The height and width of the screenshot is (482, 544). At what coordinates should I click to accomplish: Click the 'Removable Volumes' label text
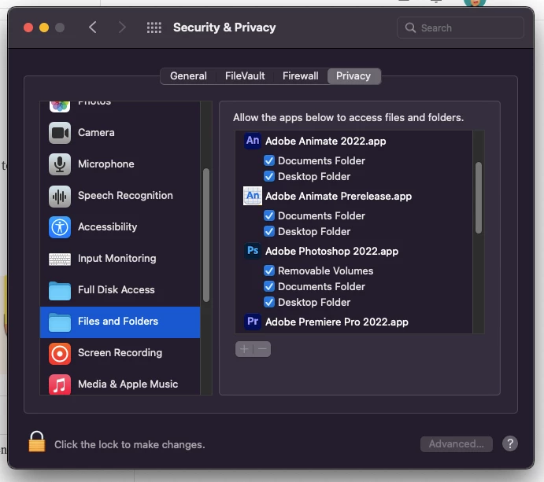pos(325,270)
